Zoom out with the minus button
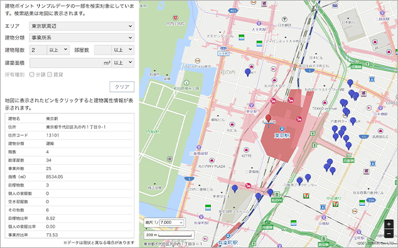This screenshot has width=398, height=248. [389, 233]
